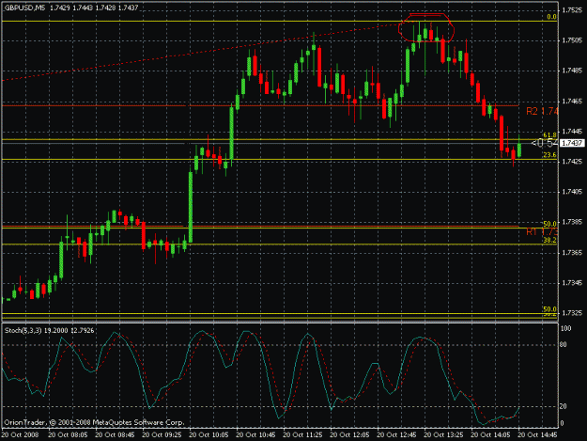Click time axis label 20 Oct 12:05

tap(349, 435)
